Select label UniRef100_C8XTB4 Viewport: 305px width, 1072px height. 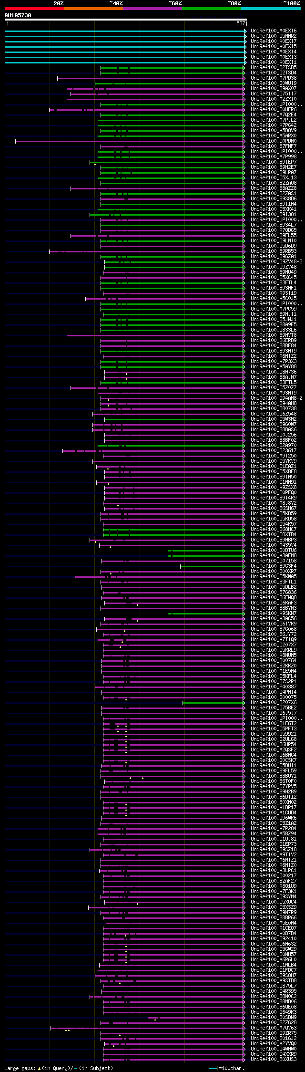pyautogui.click(x=274, y=535)
